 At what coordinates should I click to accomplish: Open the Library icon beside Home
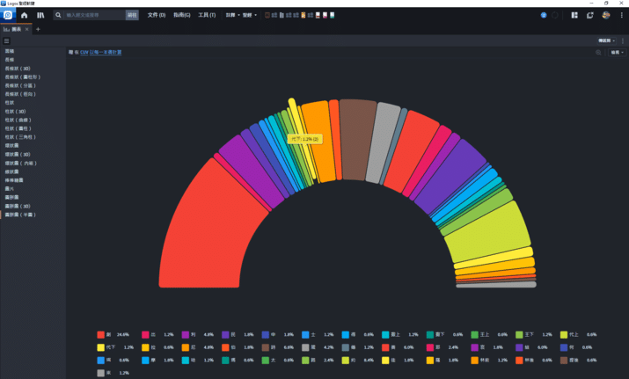click(x=40, y=15)
